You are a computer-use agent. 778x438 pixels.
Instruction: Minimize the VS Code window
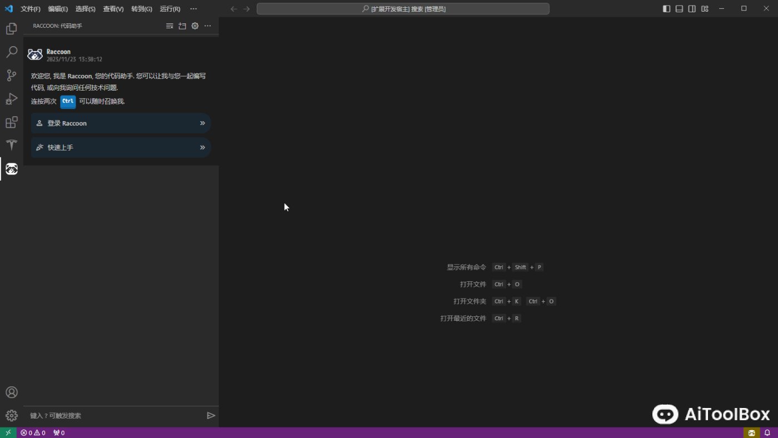point(721,8)
